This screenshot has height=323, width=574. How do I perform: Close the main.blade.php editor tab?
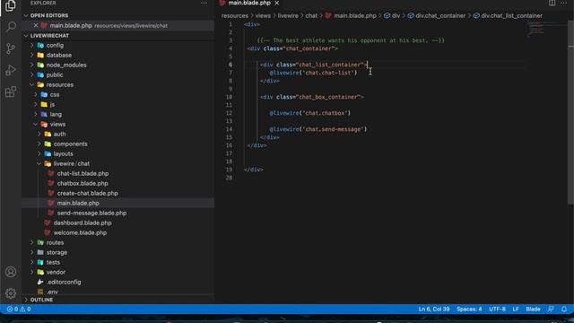point(277,3)
